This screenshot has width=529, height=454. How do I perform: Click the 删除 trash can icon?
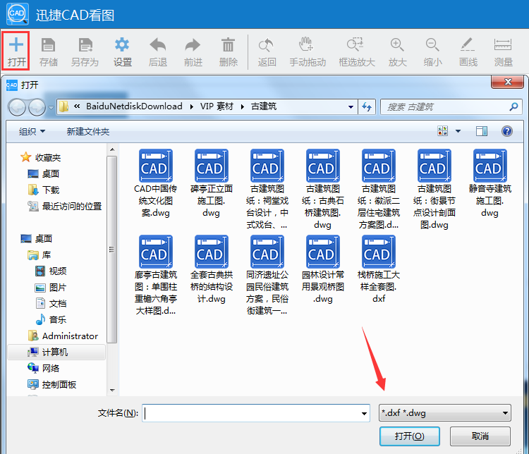click(x=228, y=45)
